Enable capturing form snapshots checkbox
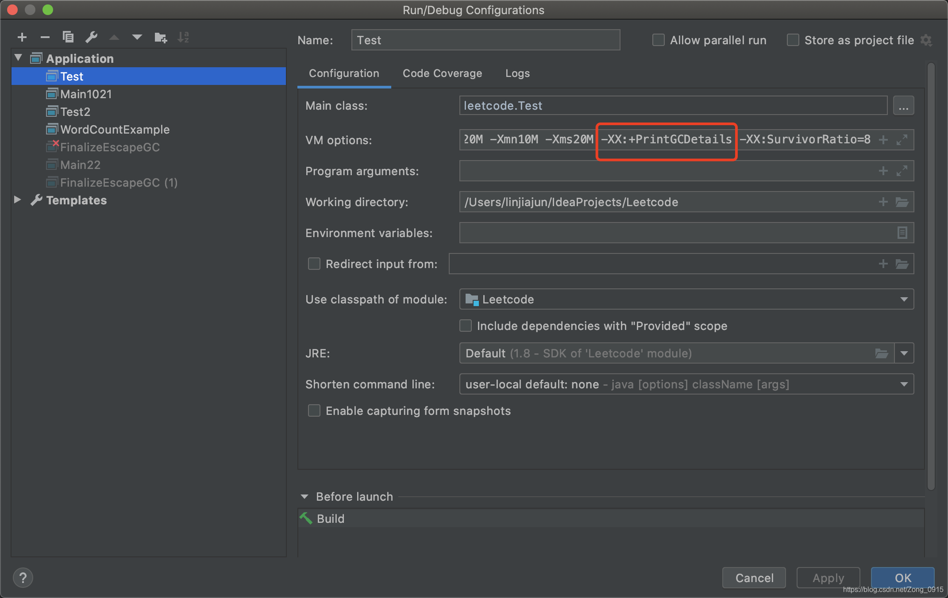Viewport: 948px width, 598px height. coord(314,410)
